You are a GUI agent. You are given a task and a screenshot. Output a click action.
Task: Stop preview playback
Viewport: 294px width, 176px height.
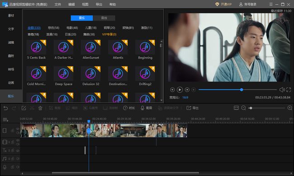click(x=194, y=90)
